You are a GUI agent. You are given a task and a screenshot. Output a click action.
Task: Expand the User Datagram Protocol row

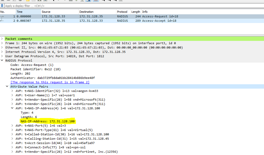(2, 56)
